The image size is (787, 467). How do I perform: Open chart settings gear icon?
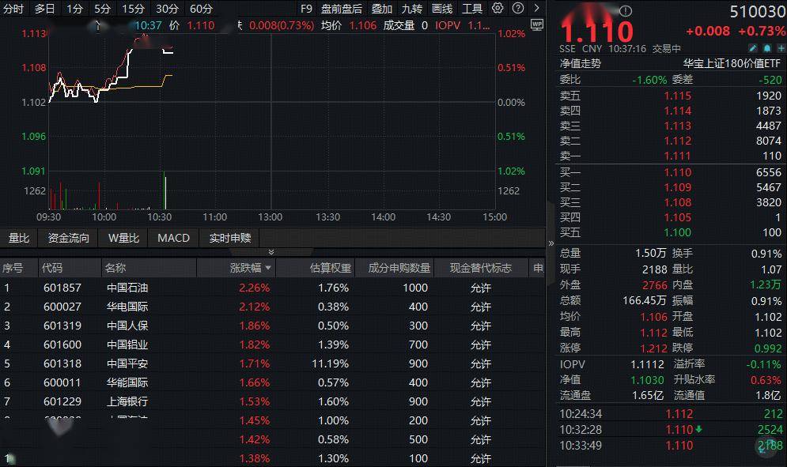coord(497,9)
